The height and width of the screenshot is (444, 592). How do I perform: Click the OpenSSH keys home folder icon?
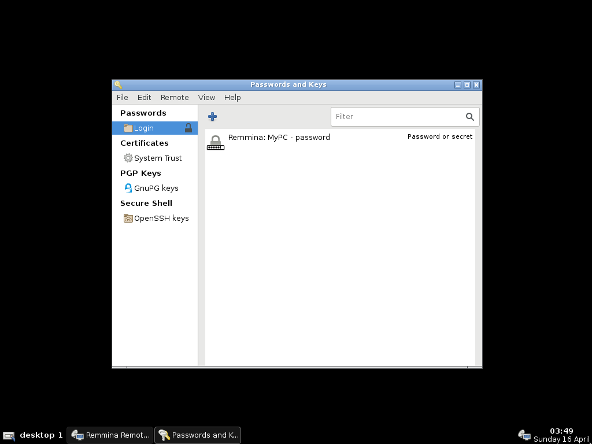coord(128,218)
